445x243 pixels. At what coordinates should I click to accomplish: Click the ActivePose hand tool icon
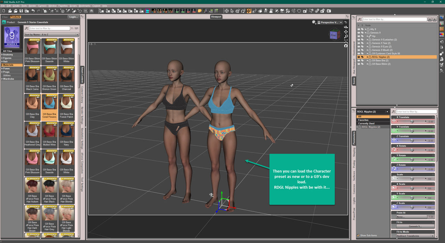299,11
